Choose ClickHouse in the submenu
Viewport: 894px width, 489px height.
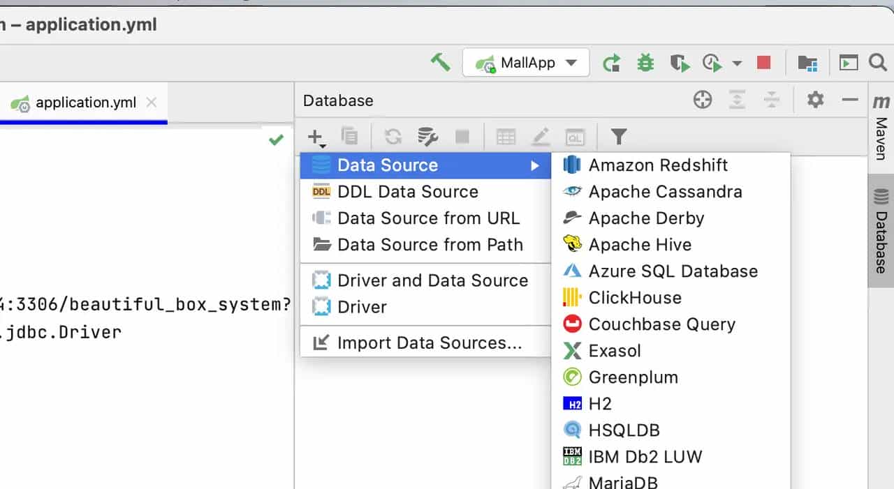635,298
